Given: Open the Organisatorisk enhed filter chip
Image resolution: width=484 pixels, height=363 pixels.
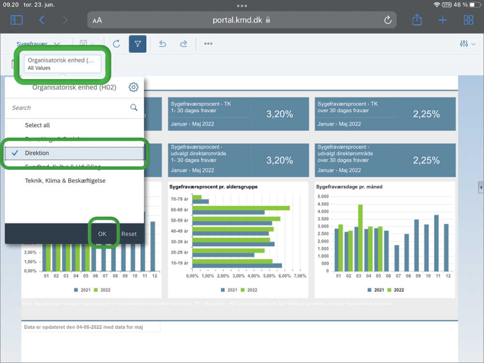Looking at the screenshot, I should pyautogui.click(x=63, y=64).
